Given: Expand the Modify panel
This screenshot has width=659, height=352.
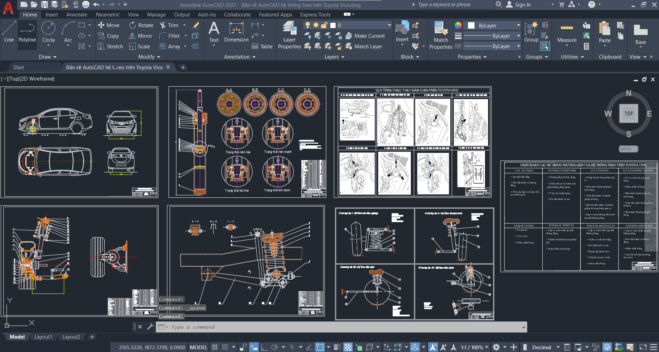Looking at the screenshot, I should tap(149, 57).
